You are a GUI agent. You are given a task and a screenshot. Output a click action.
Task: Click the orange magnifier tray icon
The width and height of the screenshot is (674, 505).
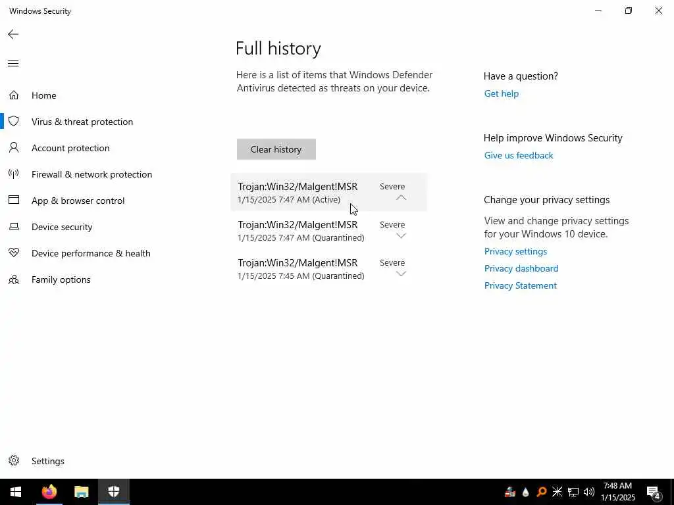pos(541,492)
